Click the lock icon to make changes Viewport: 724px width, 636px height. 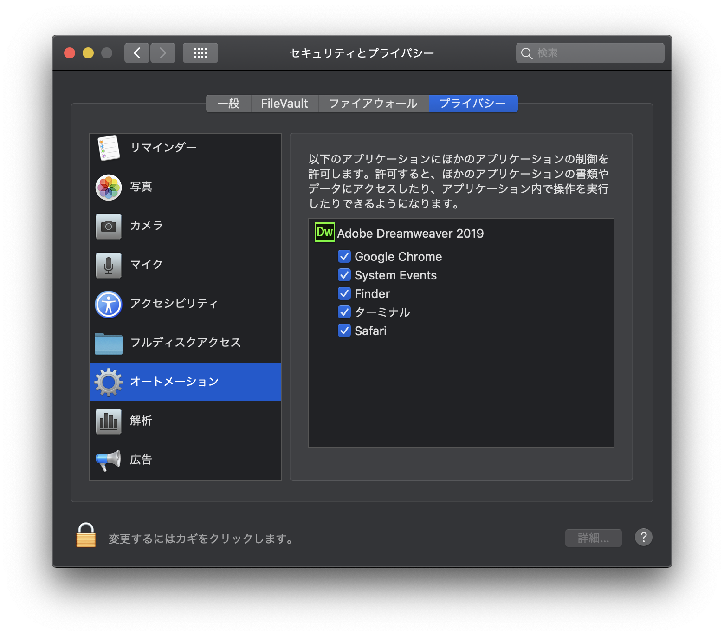[x=86, y=535]
